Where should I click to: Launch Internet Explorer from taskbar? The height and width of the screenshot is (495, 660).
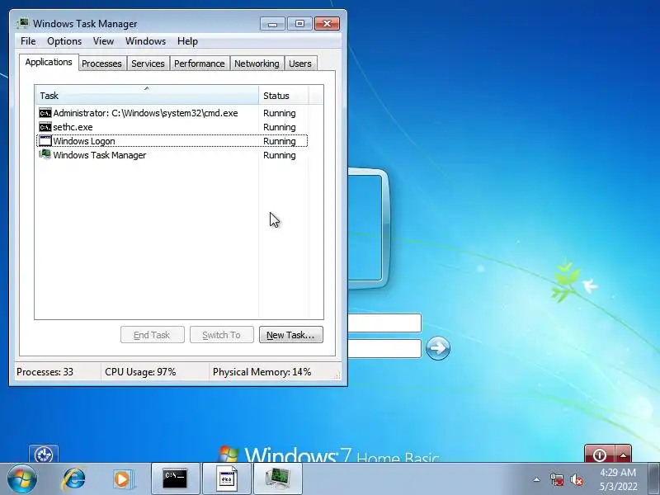tap(74, 479)
